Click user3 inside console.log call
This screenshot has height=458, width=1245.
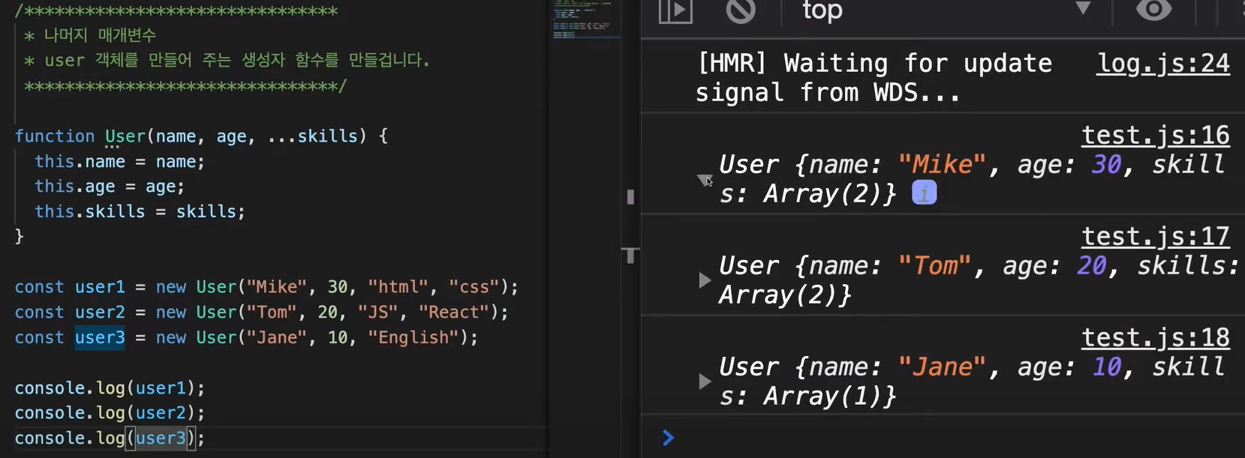pos(161,439)
